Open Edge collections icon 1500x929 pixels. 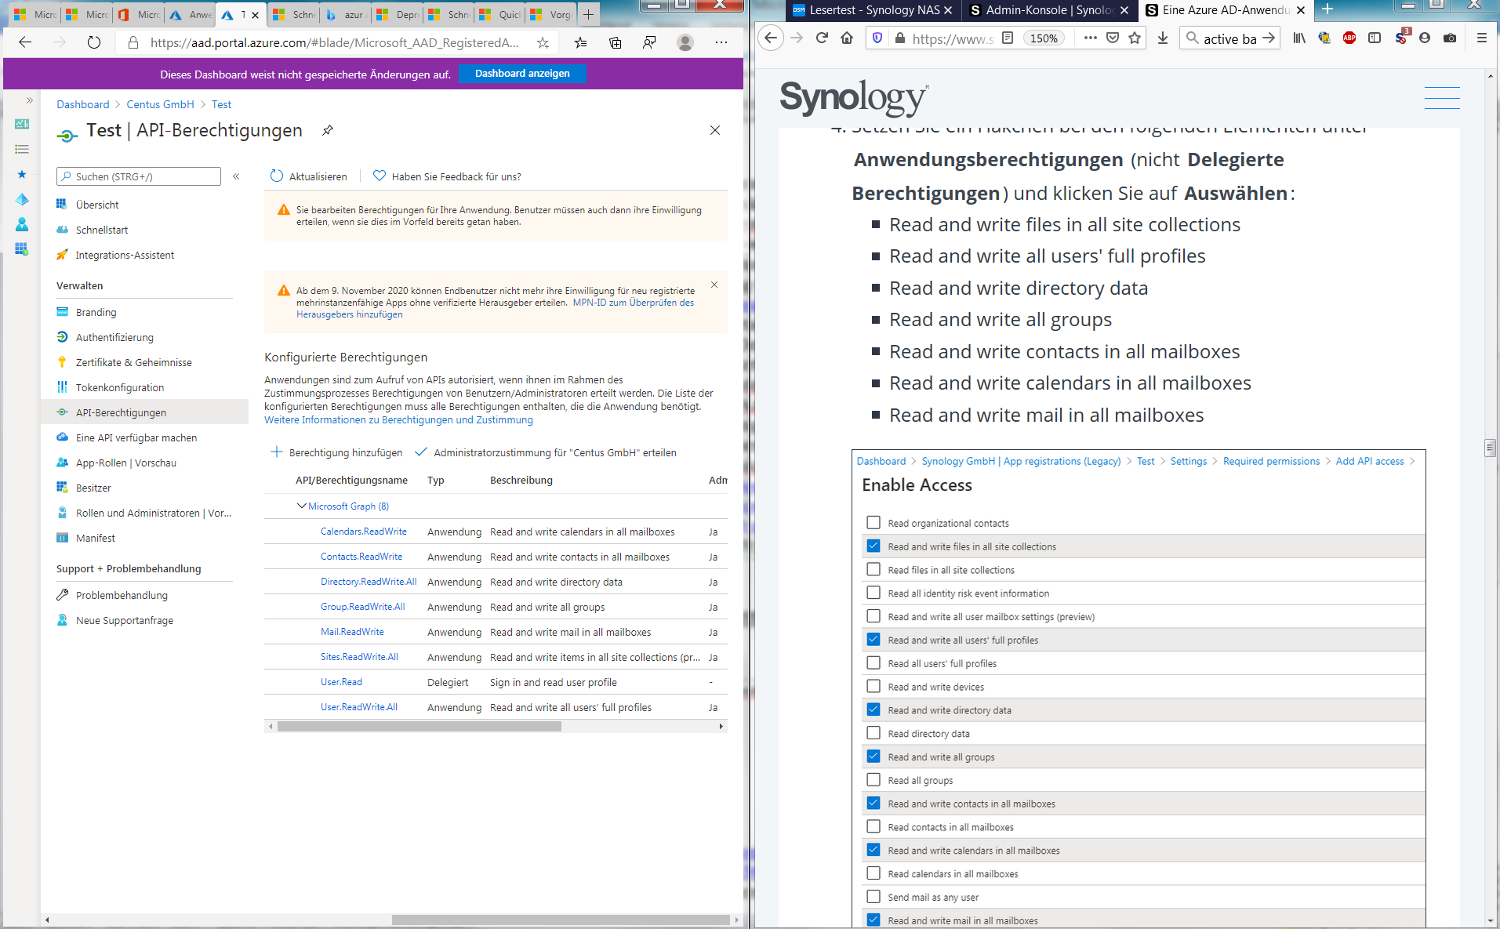click(616, 42)
